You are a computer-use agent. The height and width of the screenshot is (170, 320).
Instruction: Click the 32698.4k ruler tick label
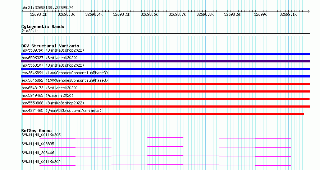coord(94,14)
